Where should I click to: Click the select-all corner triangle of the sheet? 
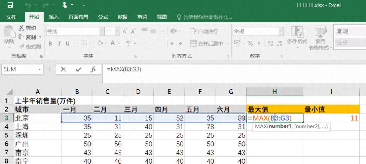(x=10, y=92)
